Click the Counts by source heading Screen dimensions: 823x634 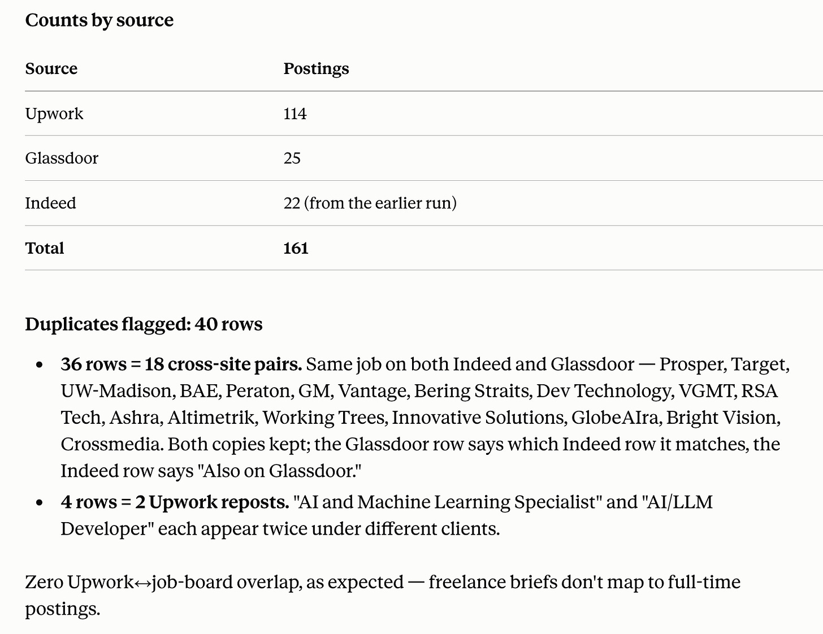coord(99,20)
